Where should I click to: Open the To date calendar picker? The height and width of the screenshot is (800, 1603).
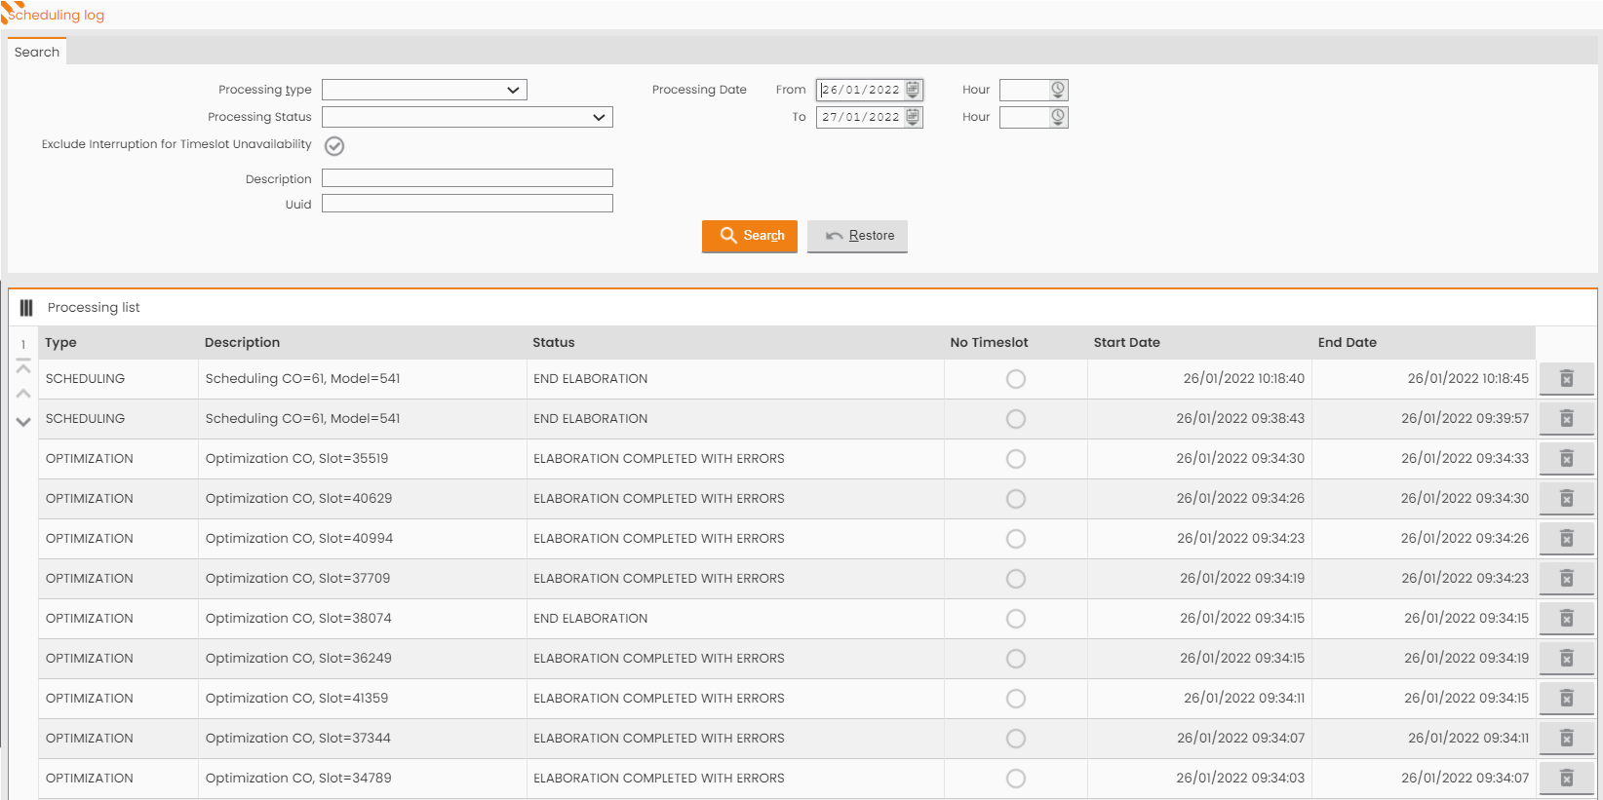pyautogui.click(x=913, y=117)
